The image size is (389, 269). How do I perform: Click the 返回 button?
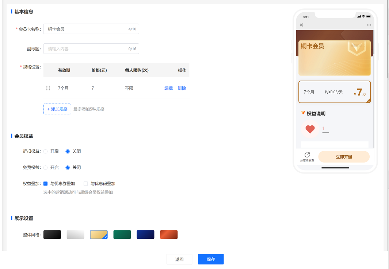(179, 259)
